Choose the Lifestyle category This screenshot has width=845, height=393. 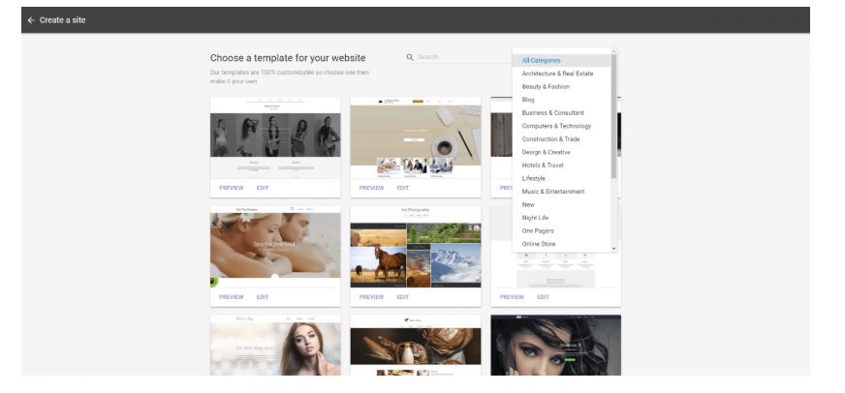tap(561, 178)
